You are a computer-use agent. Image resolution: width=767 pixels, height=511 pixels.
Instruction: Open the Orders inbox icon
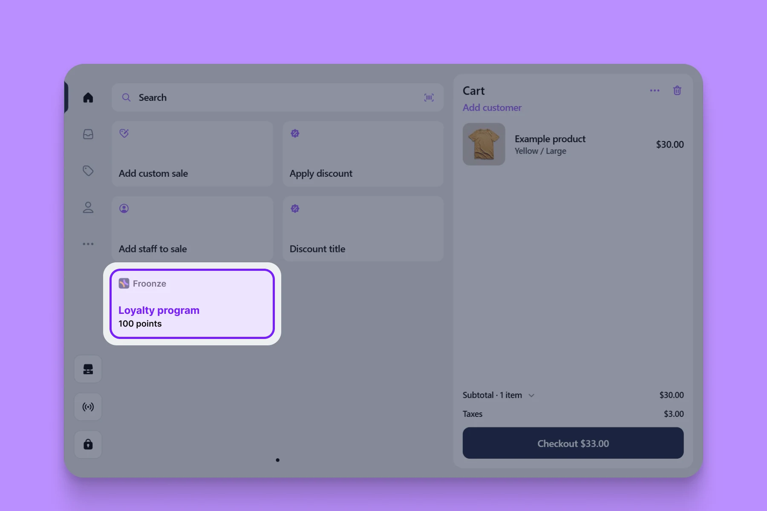click(88, 134)
